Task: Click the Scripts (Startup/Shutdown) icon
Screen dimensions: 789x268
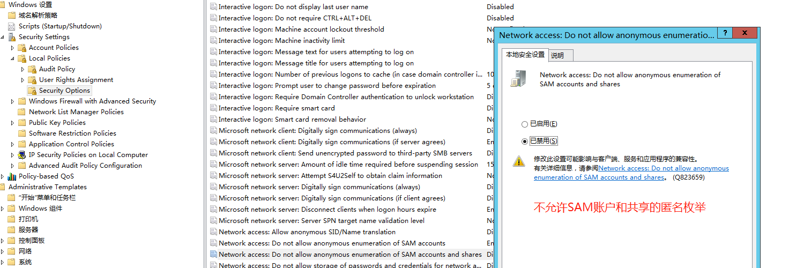Action: coord(12,26)
